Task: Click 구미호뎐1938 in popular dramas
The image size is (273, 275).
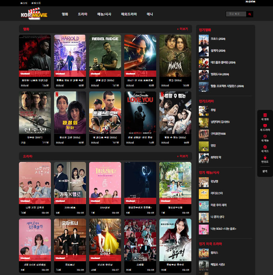Action: 218,134
